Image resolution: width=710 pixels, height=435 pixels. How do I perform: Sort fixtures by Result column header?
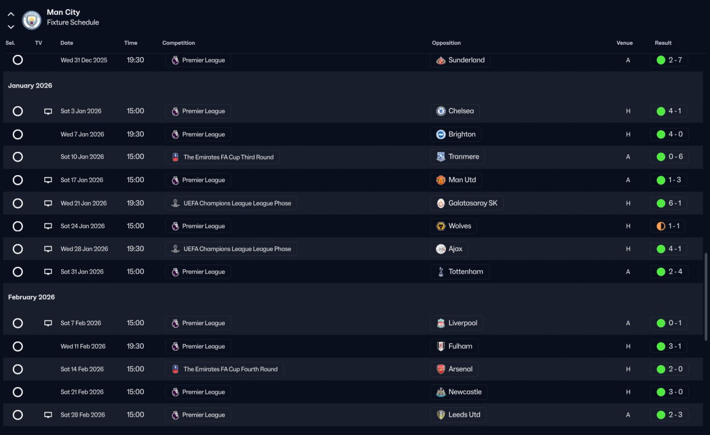pos(663,43)
